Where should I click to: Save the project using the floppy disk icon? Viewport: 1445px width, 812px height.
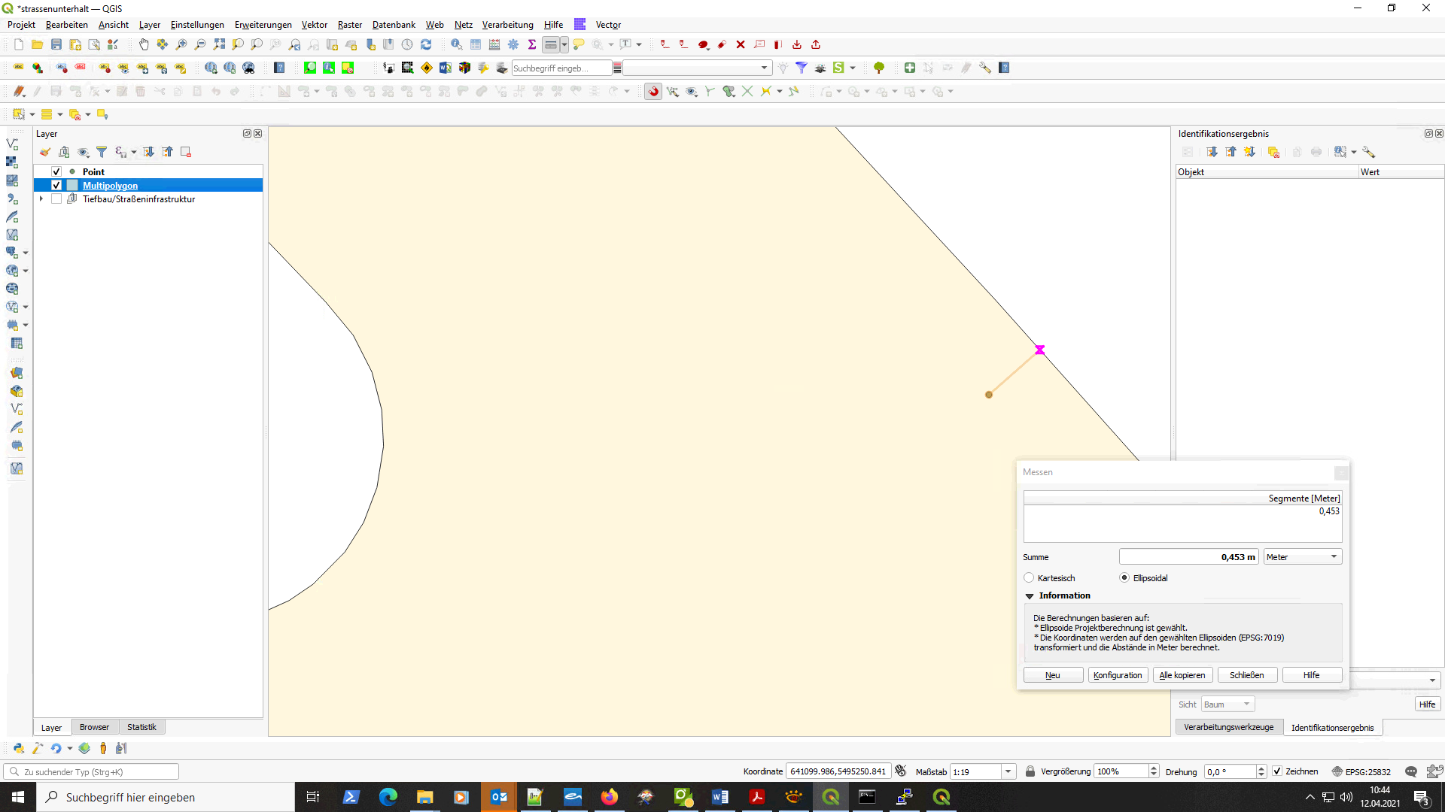click(x=56, y=44)
